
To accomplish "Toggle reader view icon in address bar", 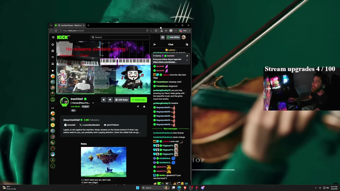I will tap(147, 31).
